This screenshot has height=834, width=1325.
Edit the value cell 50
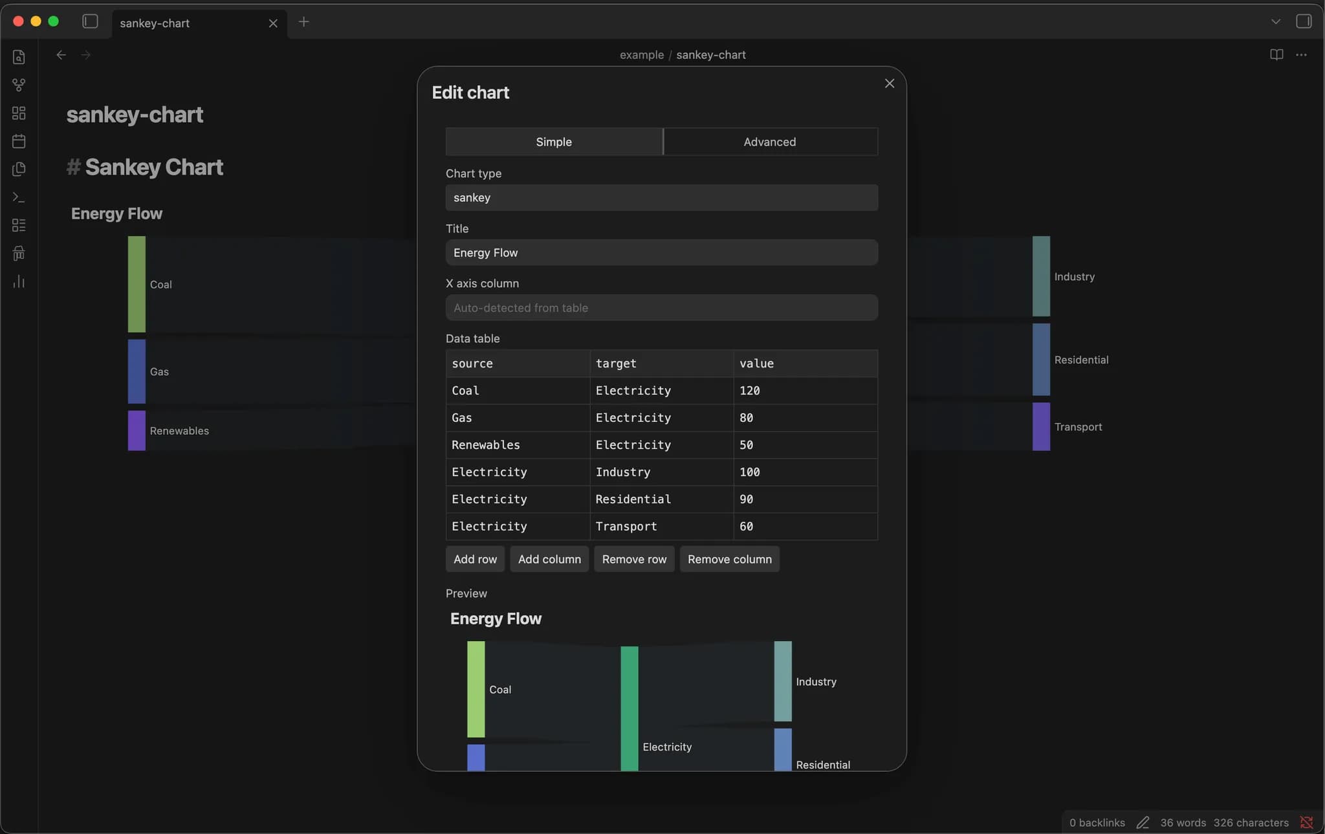coord(805,445)
